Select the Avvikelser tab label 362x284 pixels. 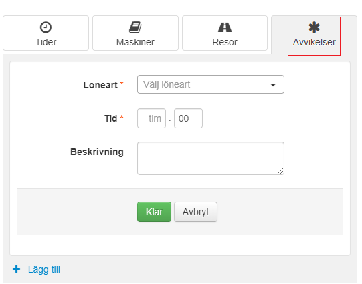pyautogui.click(x=314, y=42)
